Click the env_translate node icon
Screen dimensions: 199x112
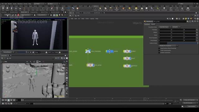88,51
